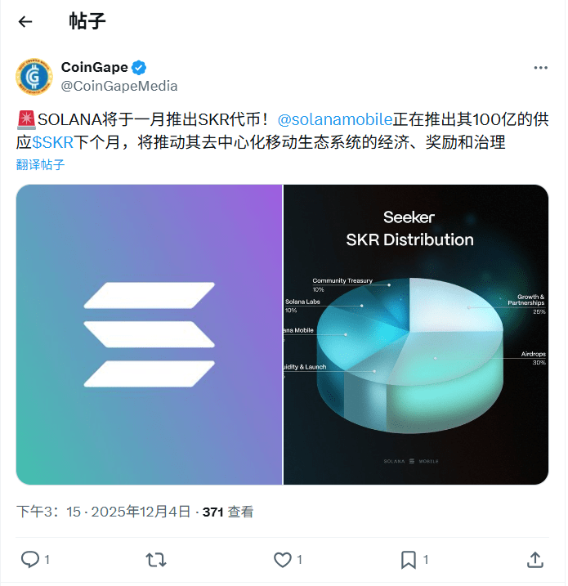Open the @CoinGapeMedia handle
The height and width of the screenshot is (586, 568).
(x=119, y=86)
